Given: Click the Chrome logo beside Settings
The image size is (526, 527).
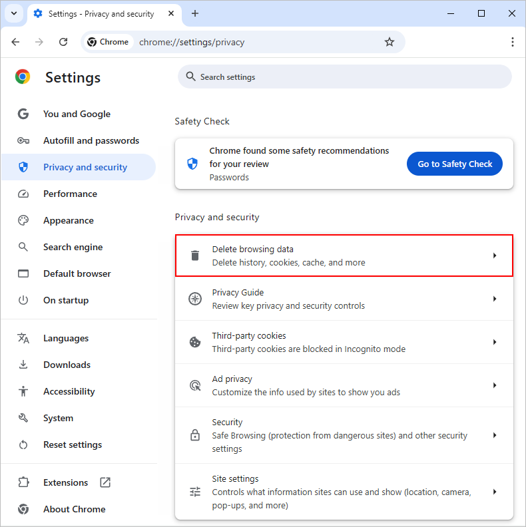Looking at the screenshot, I should pyautogui.click(x=23, y=77).
